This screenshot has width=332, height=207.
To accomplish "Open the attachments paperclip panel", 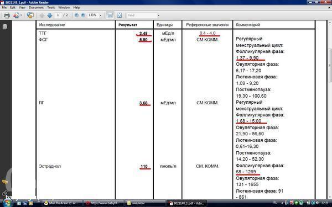I will point(4,193).
